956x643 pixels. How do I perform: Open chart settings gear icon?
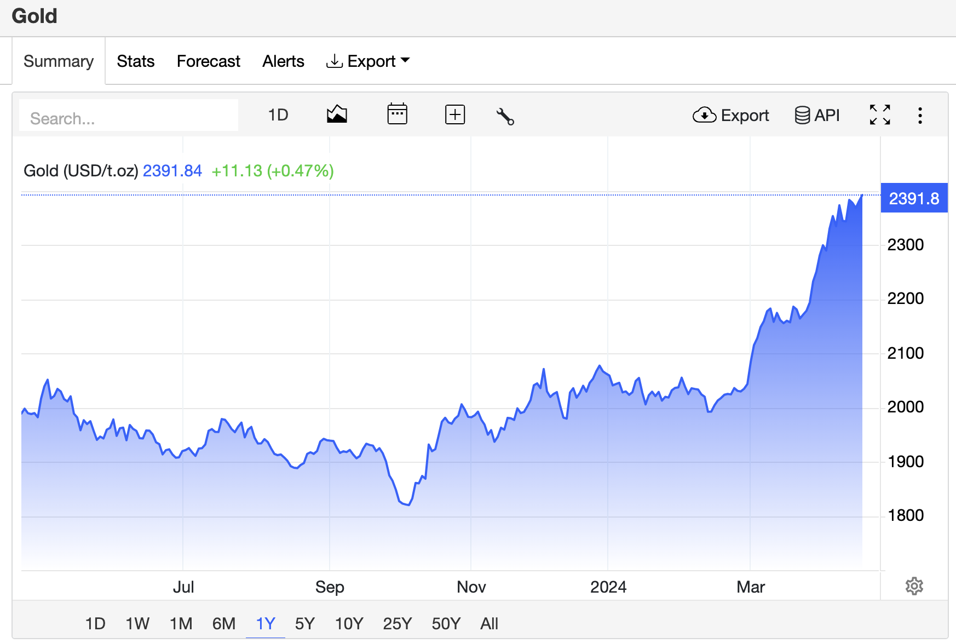tap(914, 586)
